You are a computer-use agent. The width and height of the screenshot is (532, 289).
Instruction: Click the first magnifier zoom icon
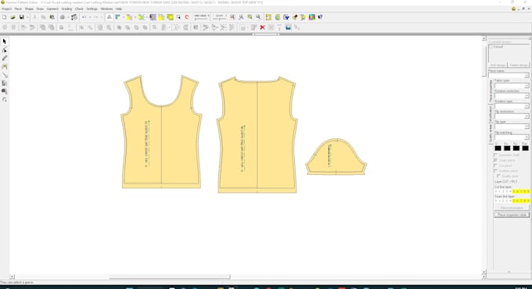tap(232, 17)
